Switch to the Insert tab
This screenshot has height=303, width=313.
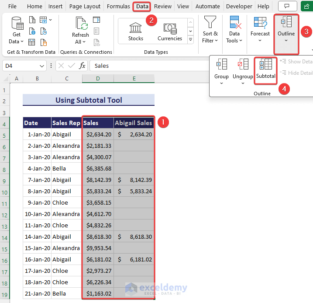tap(55, 7)
